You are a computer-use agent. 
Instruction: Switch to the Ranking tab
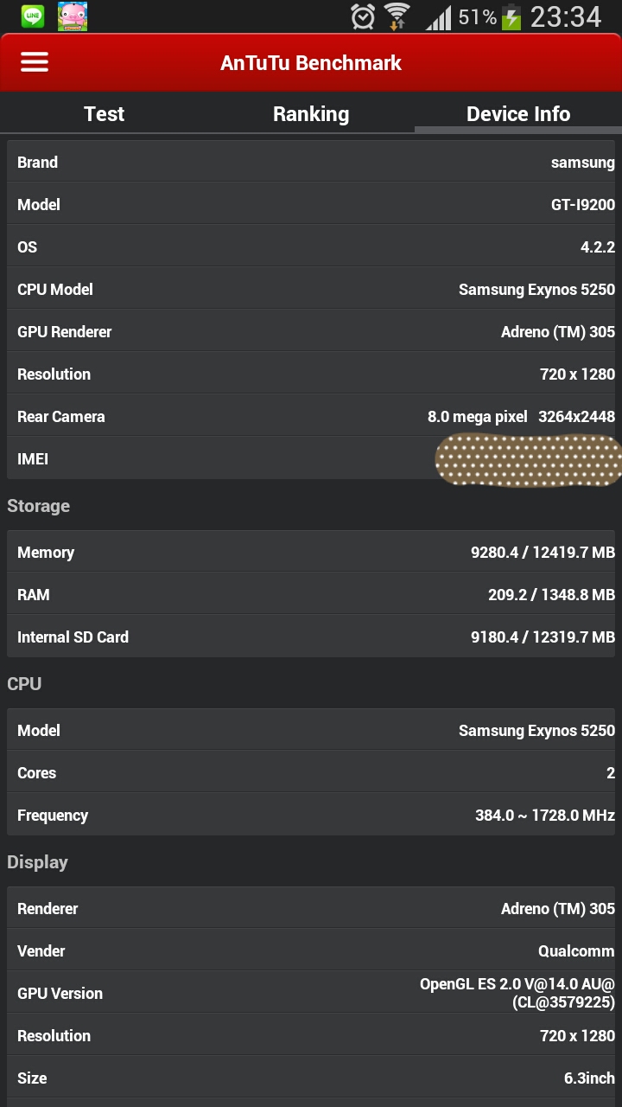pyautogui.click(x=311, y=114)
